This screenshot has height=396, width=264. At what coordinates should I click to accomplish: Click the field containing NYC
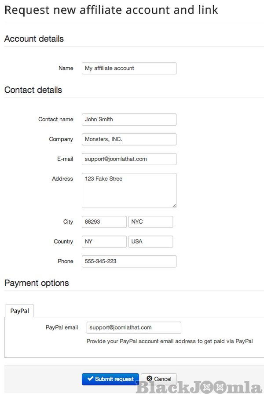coord(150,222)
